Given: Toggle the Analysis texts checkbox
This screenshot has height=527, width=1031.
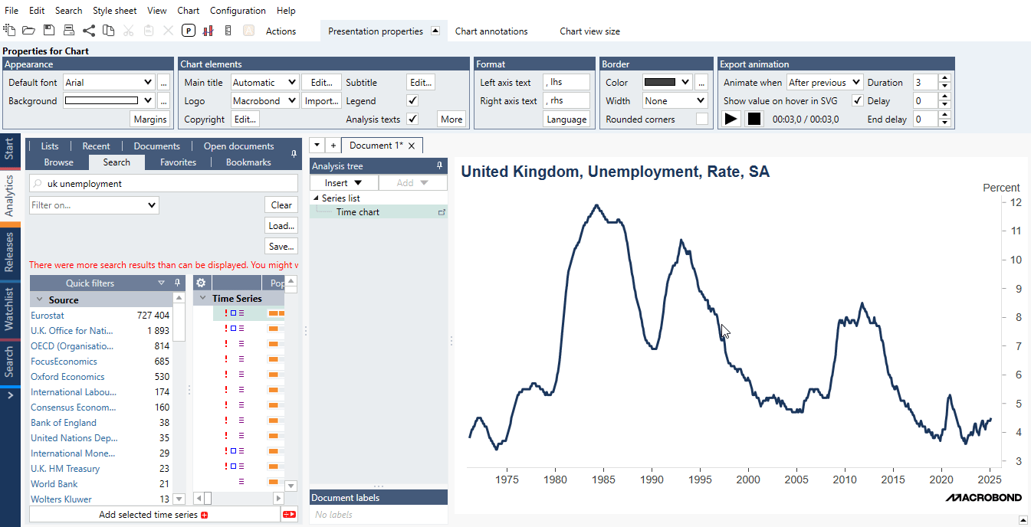Looking at the screenshot, I should click(x=412, y=119).
